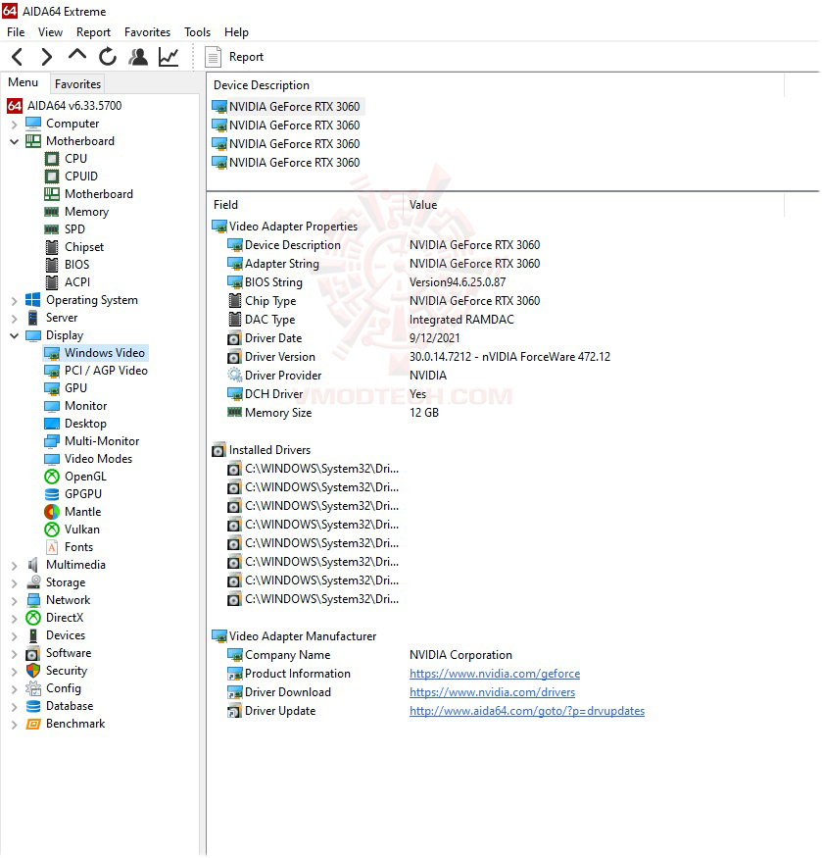Viewport: 822px width, 858px height.
Task: Click the Vulkan green icon
Action: (x=52, y=530)
